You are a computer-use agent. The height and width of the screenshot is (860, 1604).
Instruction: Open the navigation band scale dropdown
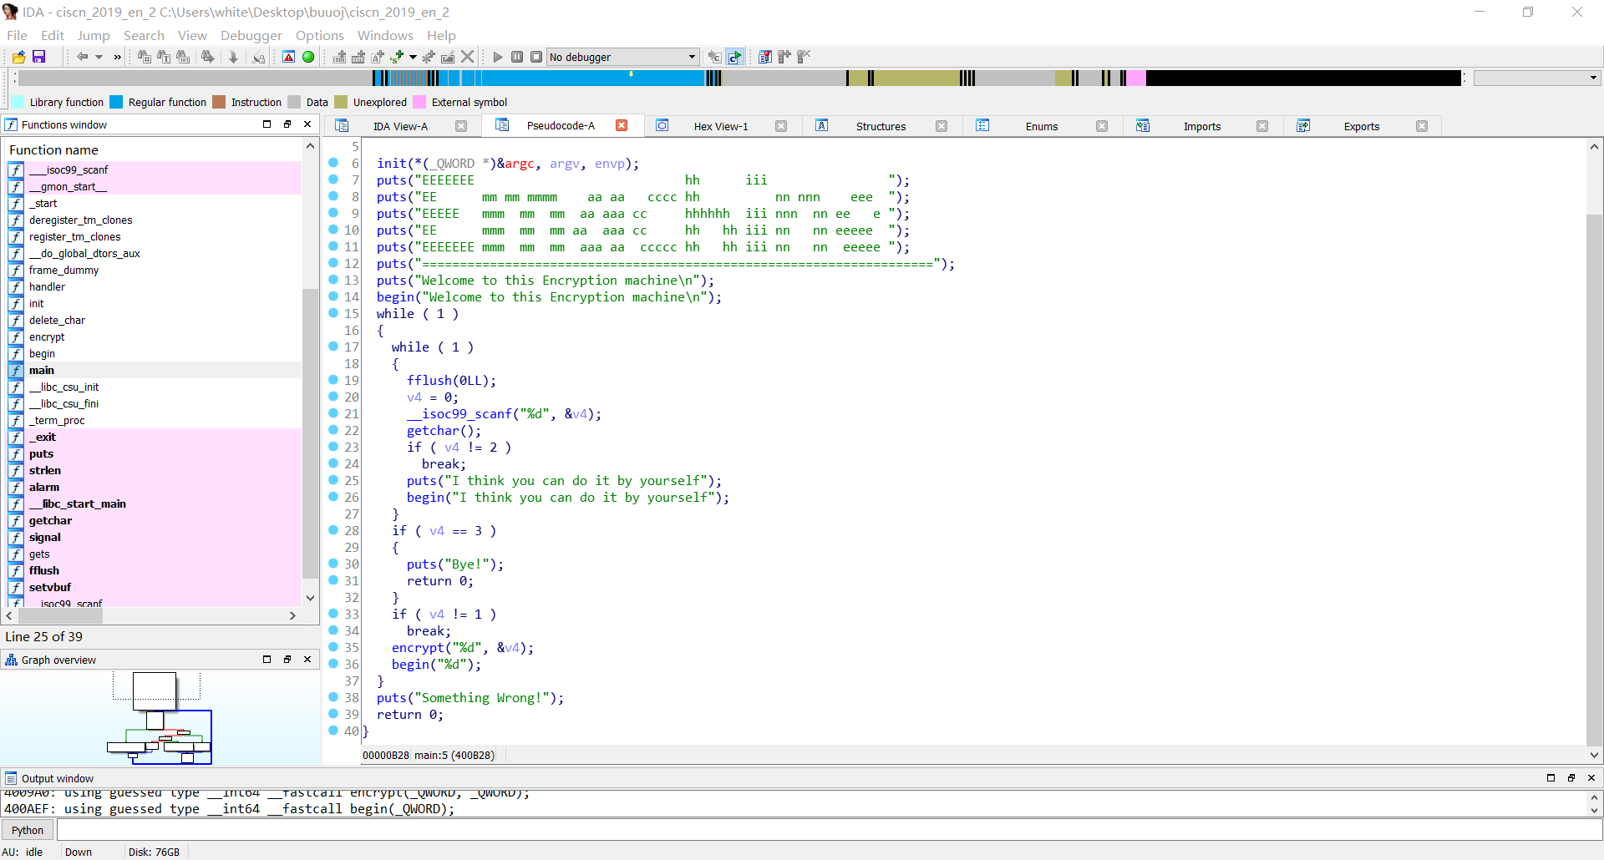tap(1592, 78)
